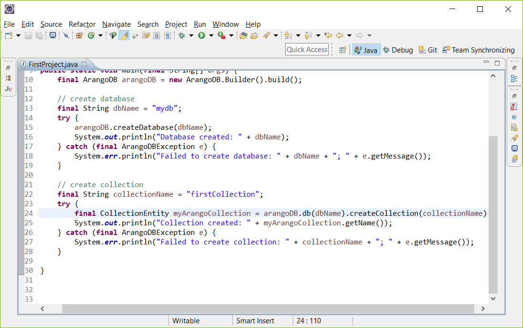
Task: Open the documents-and-cylinder view icon in right trim
Action: (514, 159)
